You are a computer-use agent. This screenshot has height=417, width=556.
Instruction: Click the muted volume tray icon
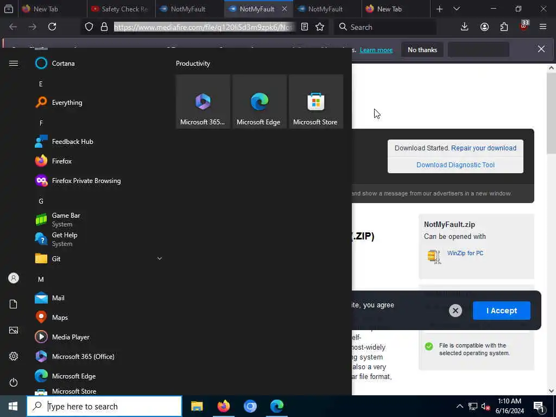486,406
